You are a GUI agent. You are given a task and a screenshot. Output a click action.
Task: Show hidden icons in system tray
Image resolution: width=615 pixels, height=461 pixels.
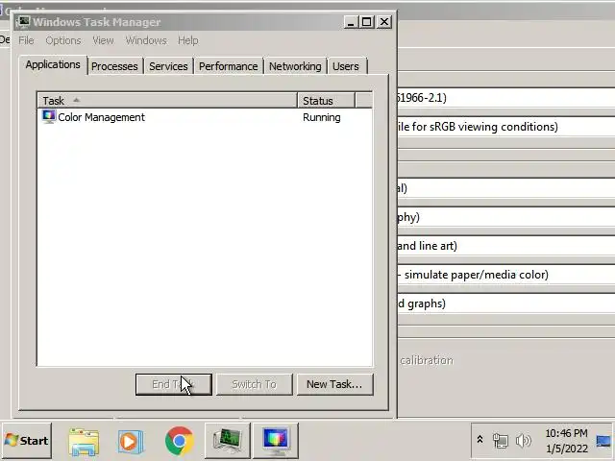480,440
